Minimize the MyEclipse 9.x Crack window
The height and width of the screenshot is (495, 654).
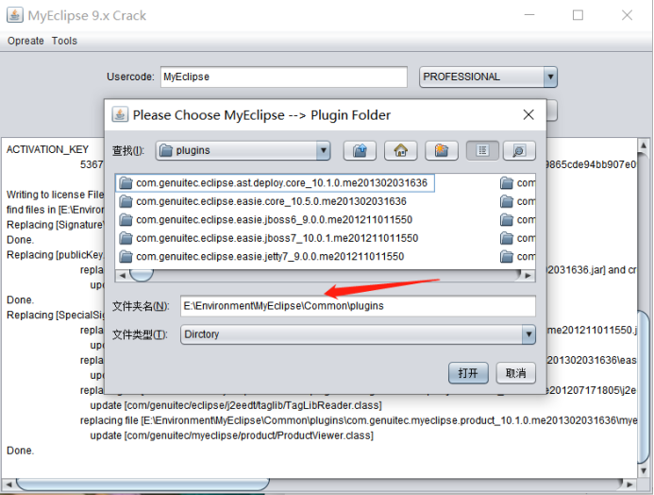tap(529, 15)
